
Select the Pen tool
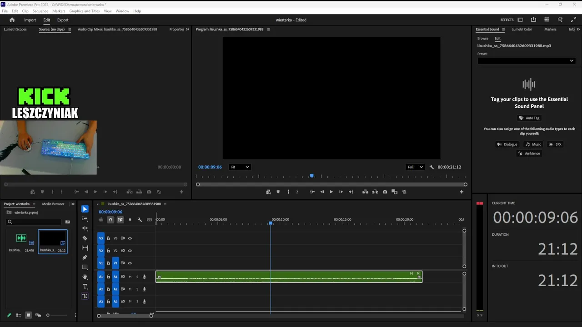85,258
